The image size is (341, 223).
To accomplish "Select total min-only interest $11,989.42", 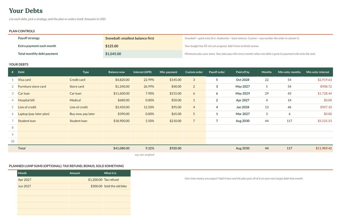I will coord(318,148).
